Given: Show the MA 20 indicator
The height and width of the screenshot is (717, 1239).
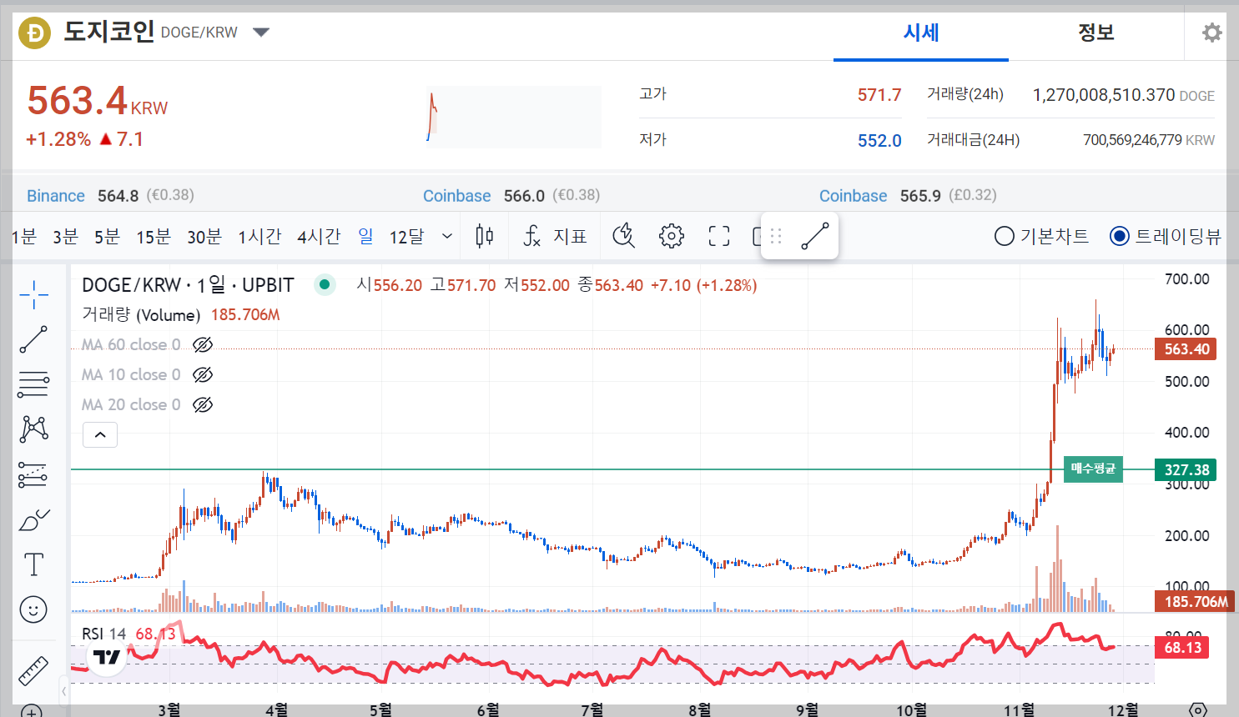Looking at the screenshot, I should click(x=203, y=404).
